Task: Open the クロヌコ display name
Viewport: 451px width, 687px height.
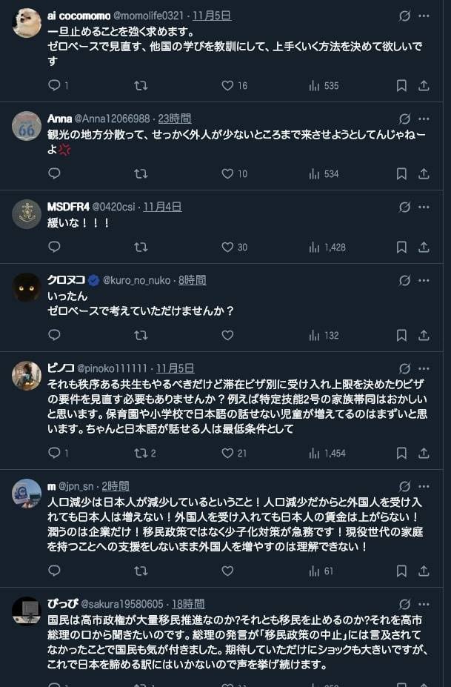Action: (65, 280)
